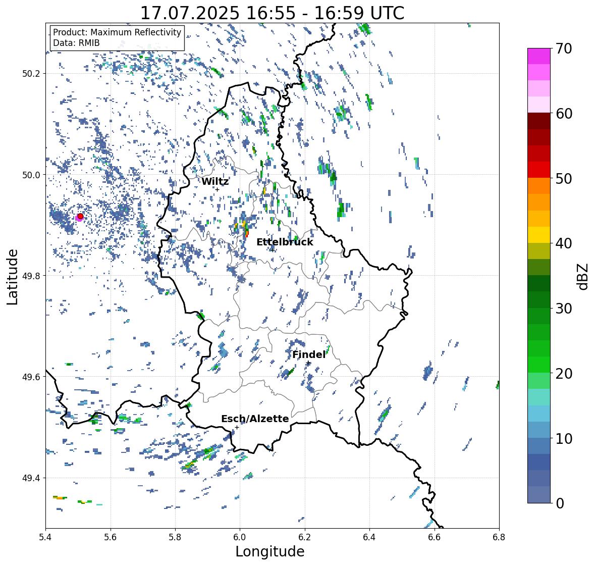The width and height of the screenshot is (595, 564).
Task: Click the 50 dBZ colorbar label
Action: pos(563,178)
